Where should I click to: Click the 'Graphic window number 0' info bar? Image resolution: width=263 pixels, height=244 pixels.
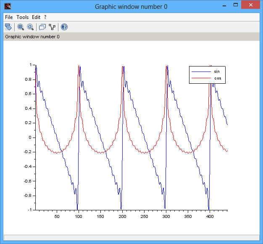131,37
